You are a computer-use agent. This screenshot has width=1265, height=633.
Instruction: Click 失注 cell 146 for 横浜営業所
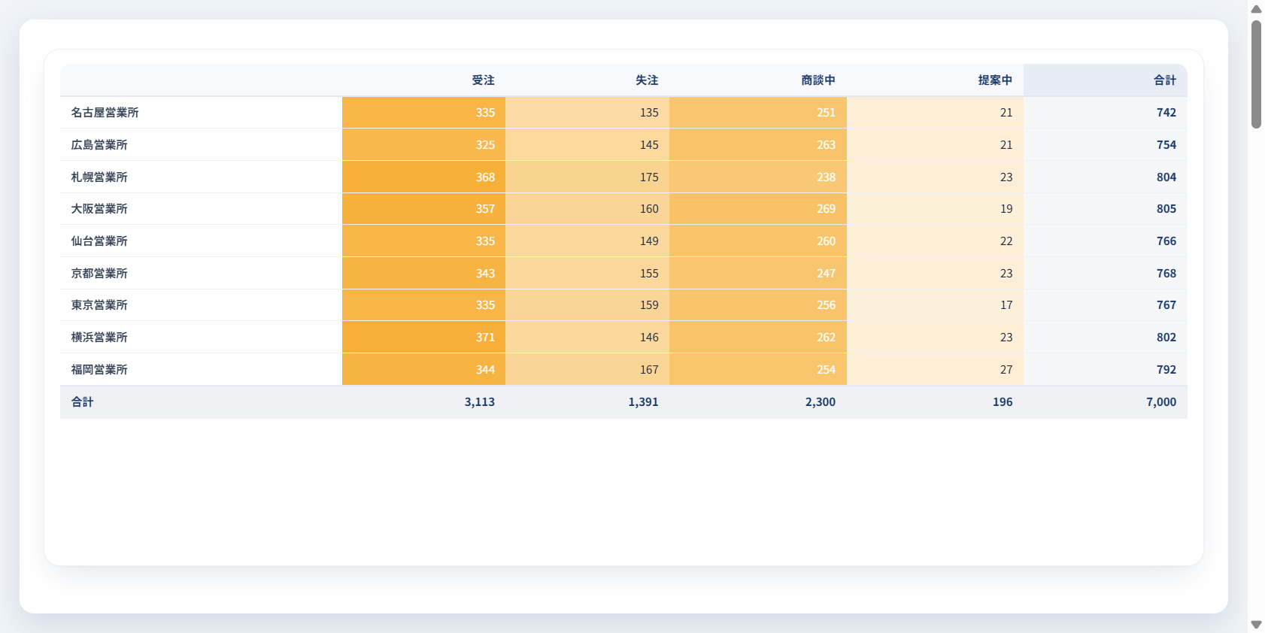pos(587,338)
